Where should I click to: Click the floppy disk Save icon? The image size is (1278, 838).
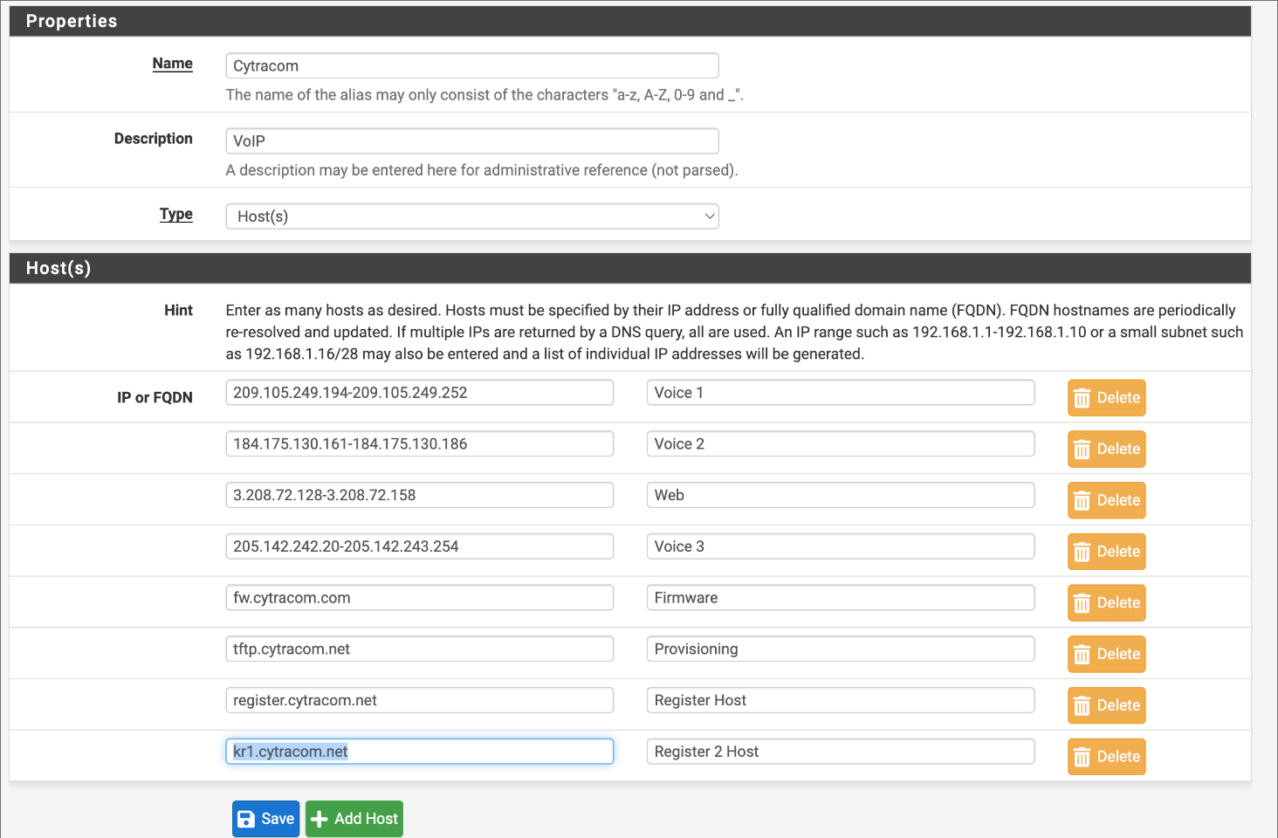click(246, 819)
